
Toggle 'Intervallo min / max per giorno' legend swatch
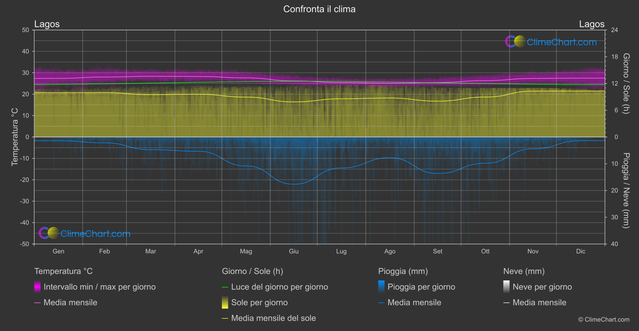point(37,287)
